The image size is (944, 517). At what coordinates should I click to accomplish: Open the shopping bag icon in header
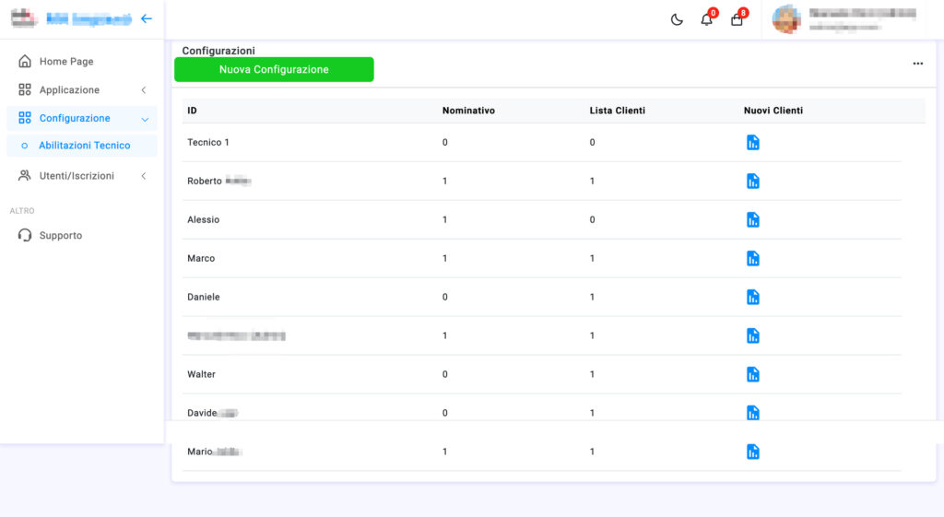point(737,19)
